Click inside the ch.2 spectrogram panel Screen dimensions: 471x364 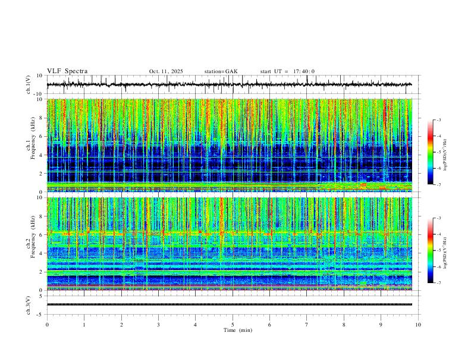tap(230, 244)
